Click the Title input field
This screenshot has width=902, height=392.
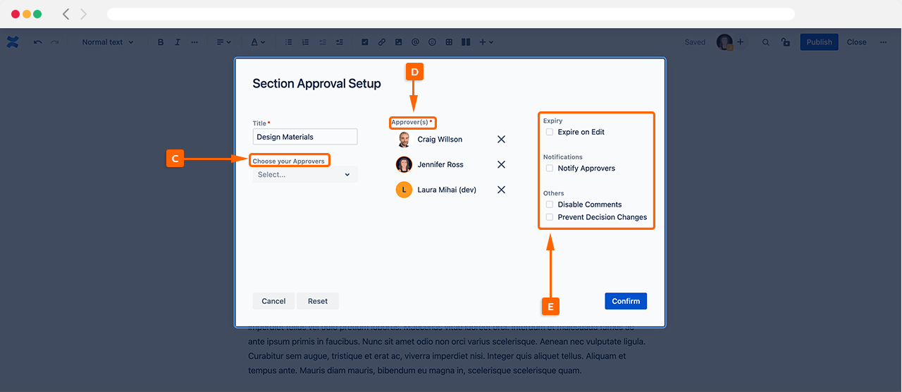pyautogui.click(x=304, y=137)
